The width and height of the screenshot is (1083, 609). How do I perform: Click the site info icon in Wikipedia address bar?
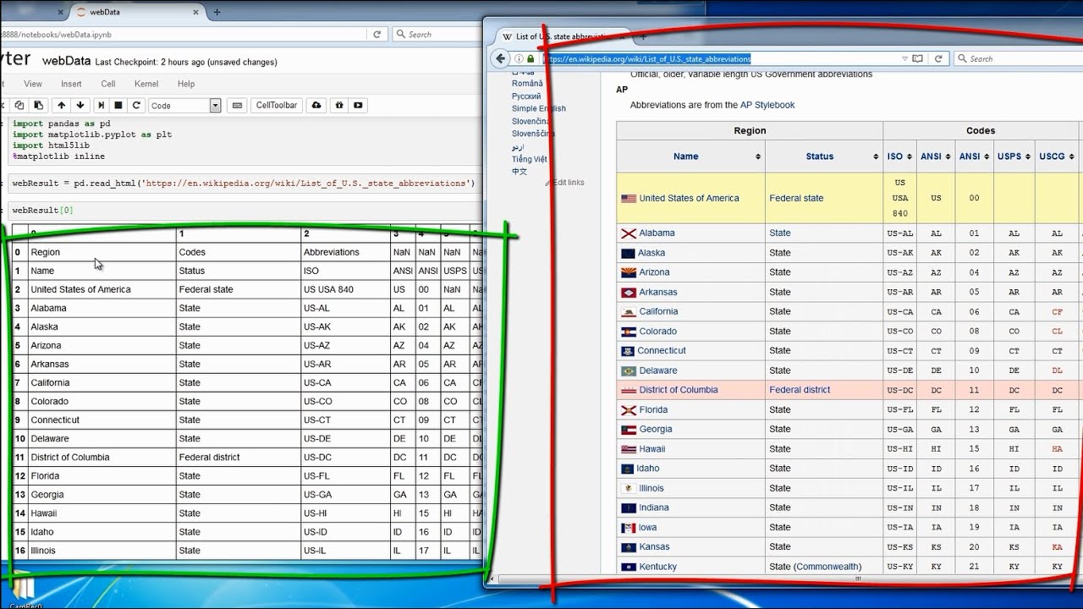(x=519, y=59)
